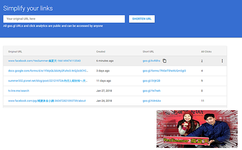Open the tv.line.me/search link
This screenshot has width=242, height=150.
[x=19, y=91]
